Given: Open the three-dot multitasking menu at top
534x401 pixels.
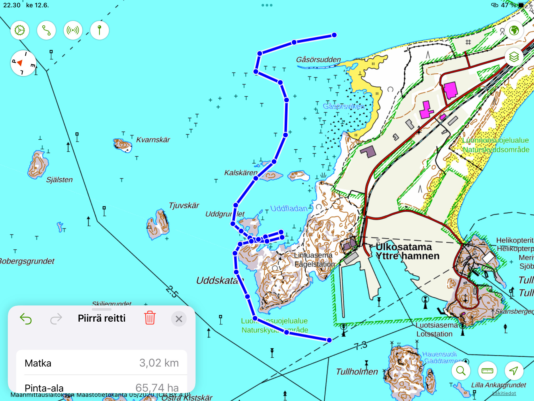Looking at the screenshot, I should coord(267,5).
